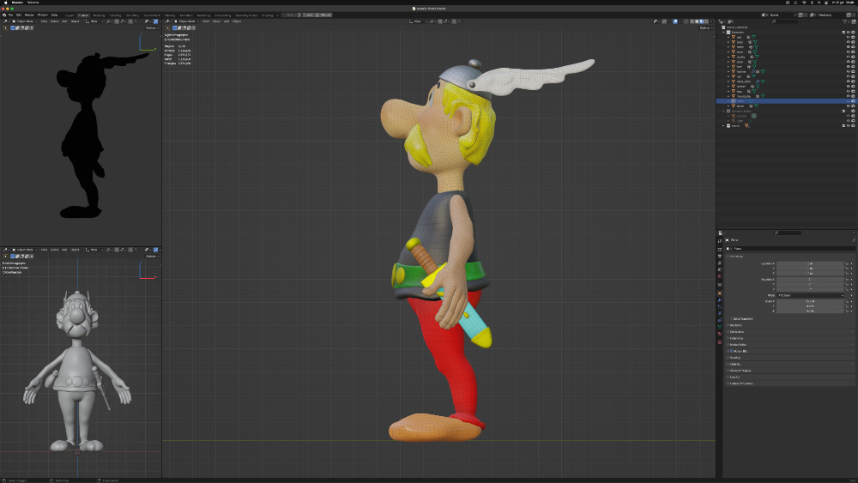Hide the body object with its eye icon
The height and width of the screenshot is (483, 858).
coord(849,42)
